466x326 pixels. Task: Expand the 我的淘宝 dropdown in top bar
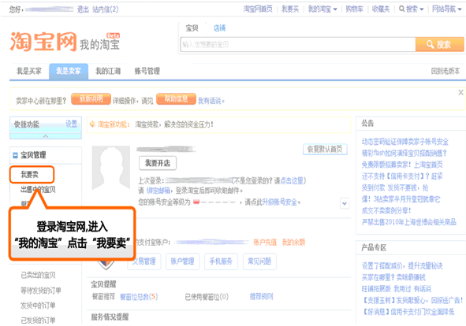point(322,9)
